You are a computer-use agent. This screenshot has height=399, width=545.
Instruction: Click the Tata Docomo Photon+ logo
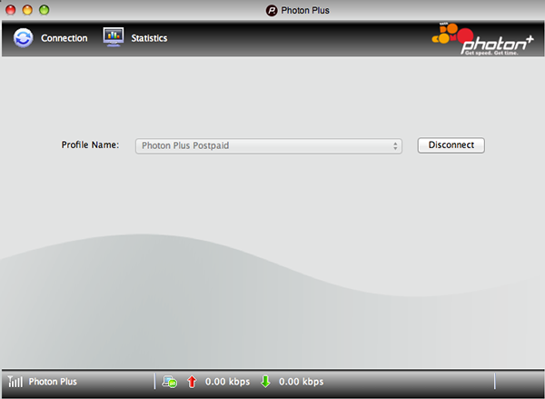(x=482, y=39)
